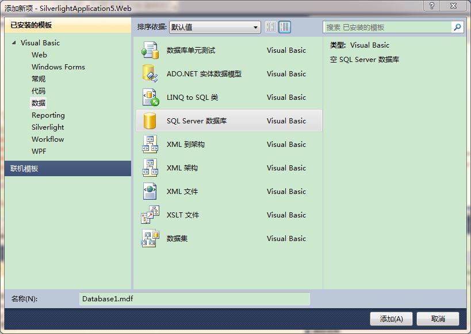
Task: Click the XML 架构 template name
Action: tap(182, 168)
